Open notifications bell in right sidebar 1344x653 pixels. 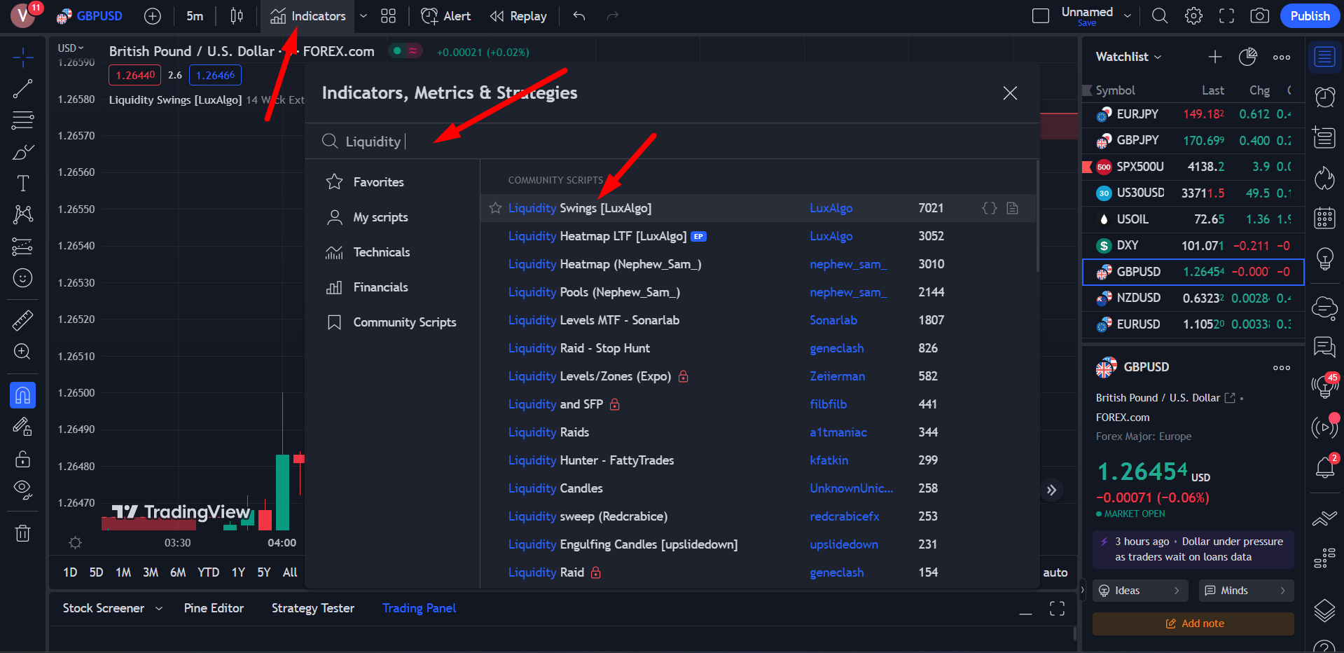click(1324, 467)
